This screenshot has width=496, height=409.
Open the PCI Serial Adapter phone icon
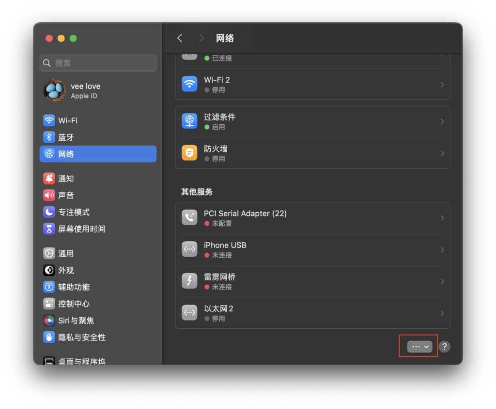coord(189,217)
